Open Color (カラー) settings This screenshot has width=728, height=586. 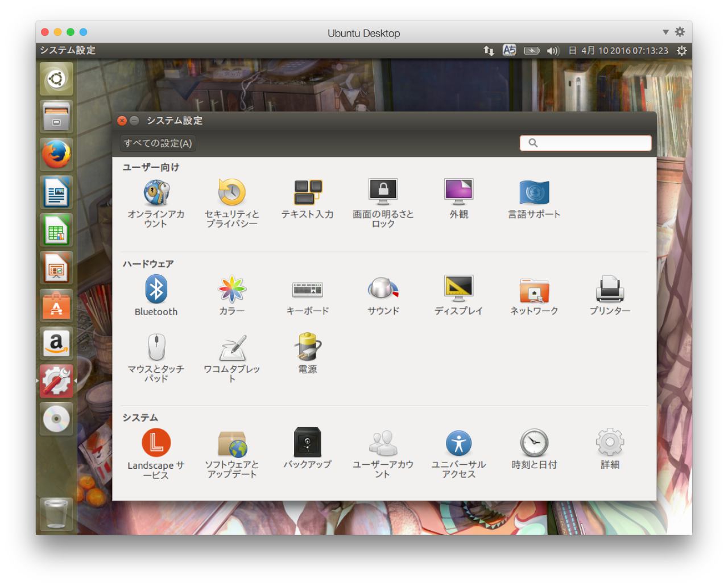(x=231, y=296)
